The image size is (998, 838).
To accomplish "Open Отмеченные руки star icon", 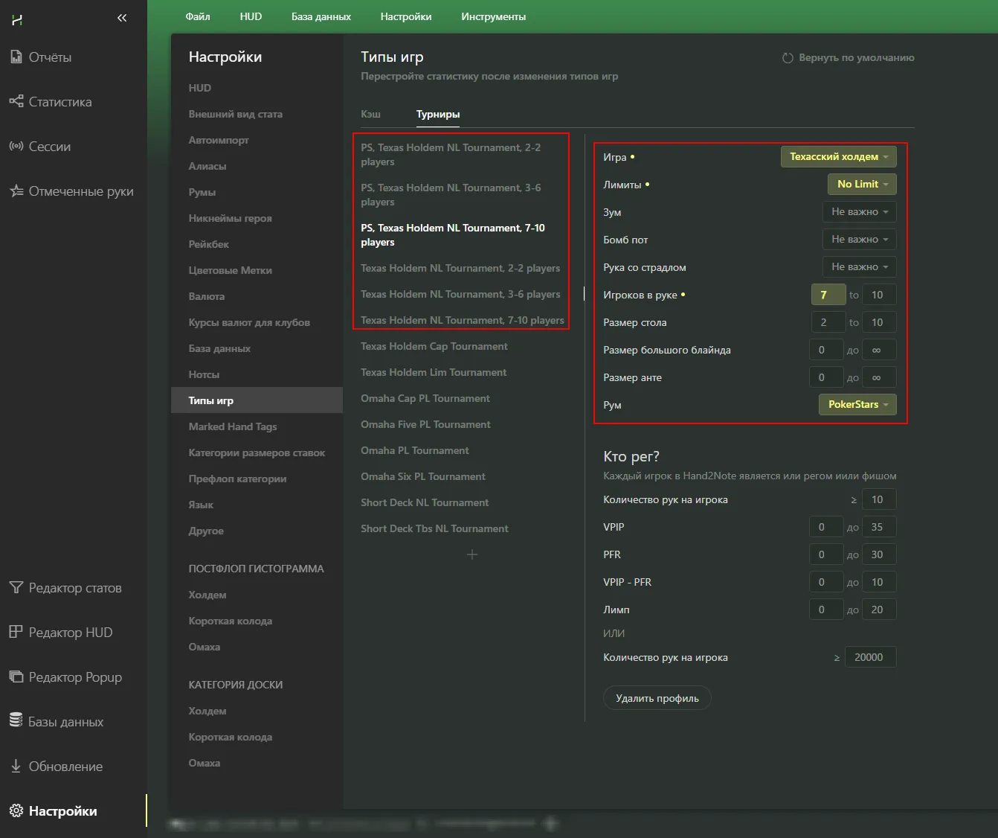I will click(x=16, y=191).
